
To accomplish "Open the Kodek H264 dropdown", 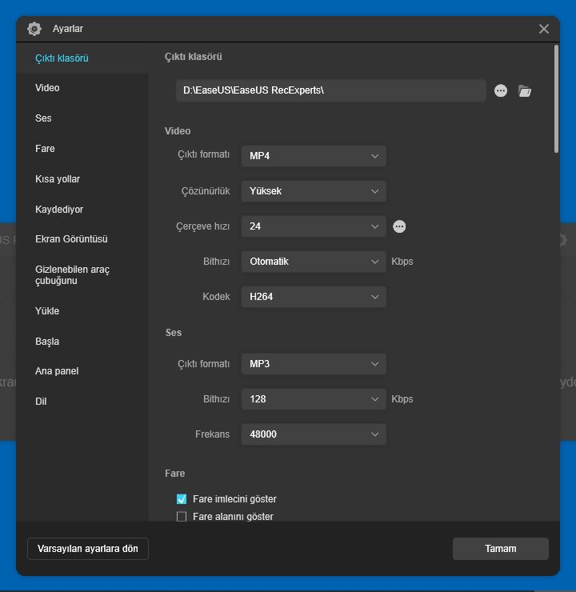I will (x=314, y=297).
